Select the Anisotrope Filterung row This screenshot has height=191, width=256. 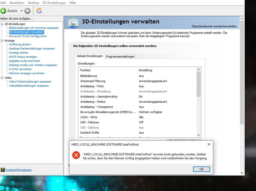(138, 81)
